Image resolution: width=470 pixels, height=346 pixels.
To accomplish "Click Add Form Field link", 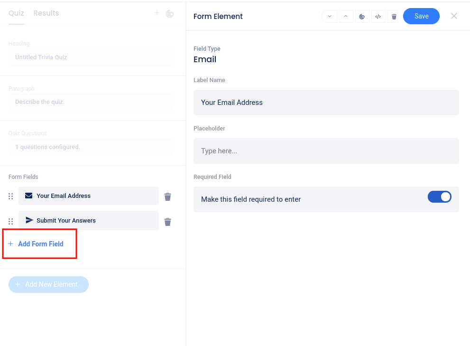I will click(40, 244).
